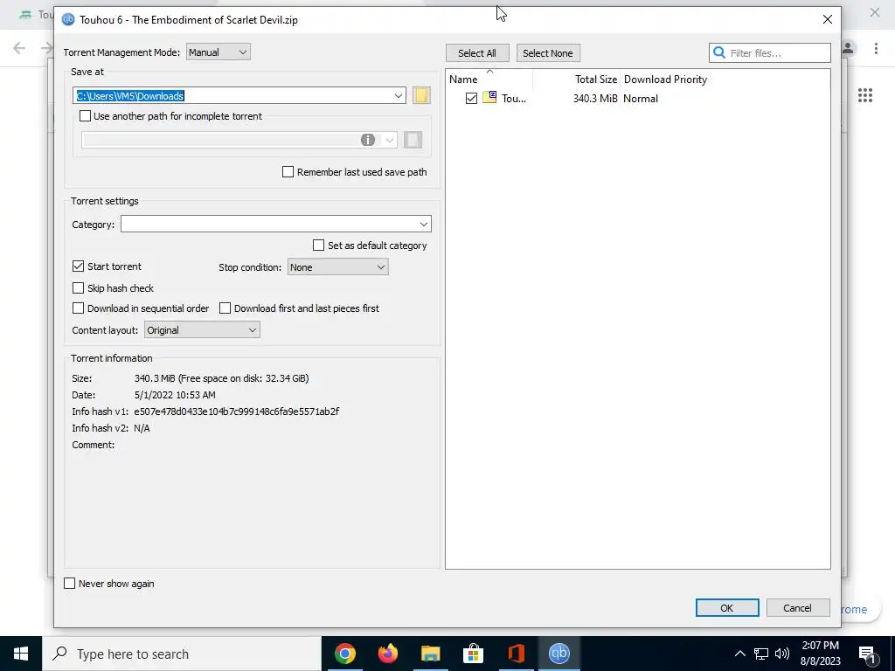Viewport: 895px width, 671px height.
Task: Click the date 5/1/2022 10:53 AM
Action: point(175,394)
